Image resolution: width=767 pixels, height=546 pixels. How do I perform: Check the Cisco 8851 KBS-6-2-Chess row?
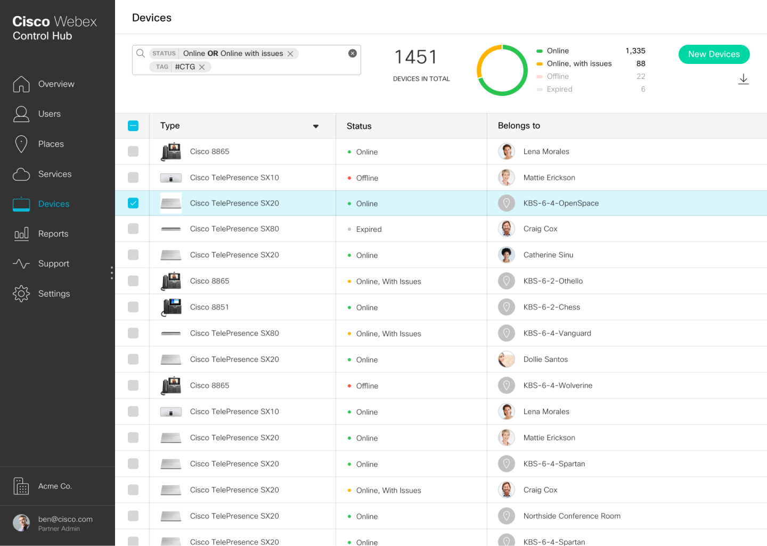(133, 307)
